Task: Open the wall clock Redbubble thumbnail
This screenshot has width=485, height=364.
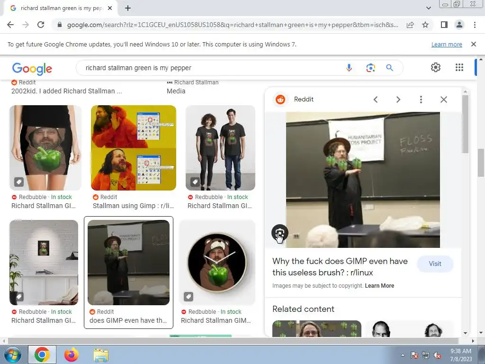Action: pos(217,263)
